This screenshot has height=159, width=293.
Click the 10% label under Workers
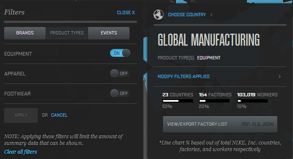tap(242, 106)
